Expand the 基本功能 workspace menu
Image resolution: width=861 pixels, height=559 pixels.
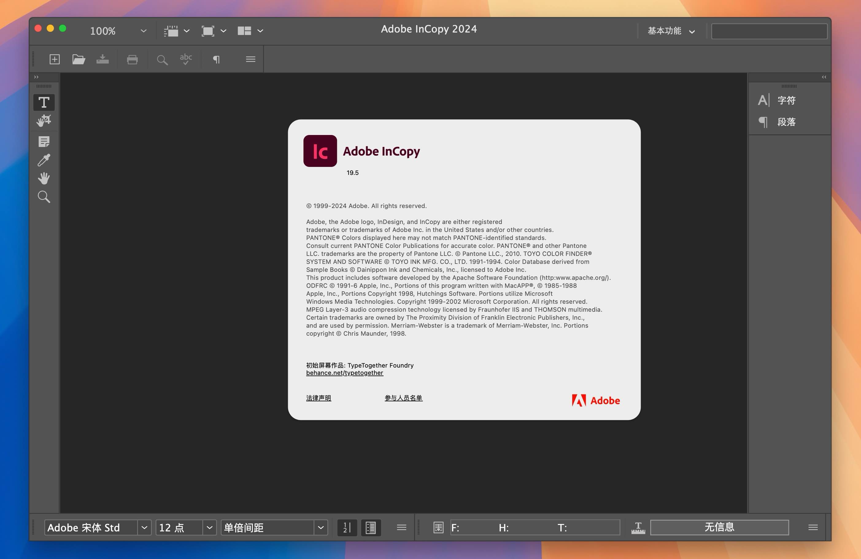coord(670,31)
